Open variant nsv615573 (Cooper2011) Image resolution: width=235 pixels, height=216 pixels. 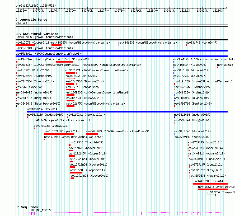pos(33,43)
